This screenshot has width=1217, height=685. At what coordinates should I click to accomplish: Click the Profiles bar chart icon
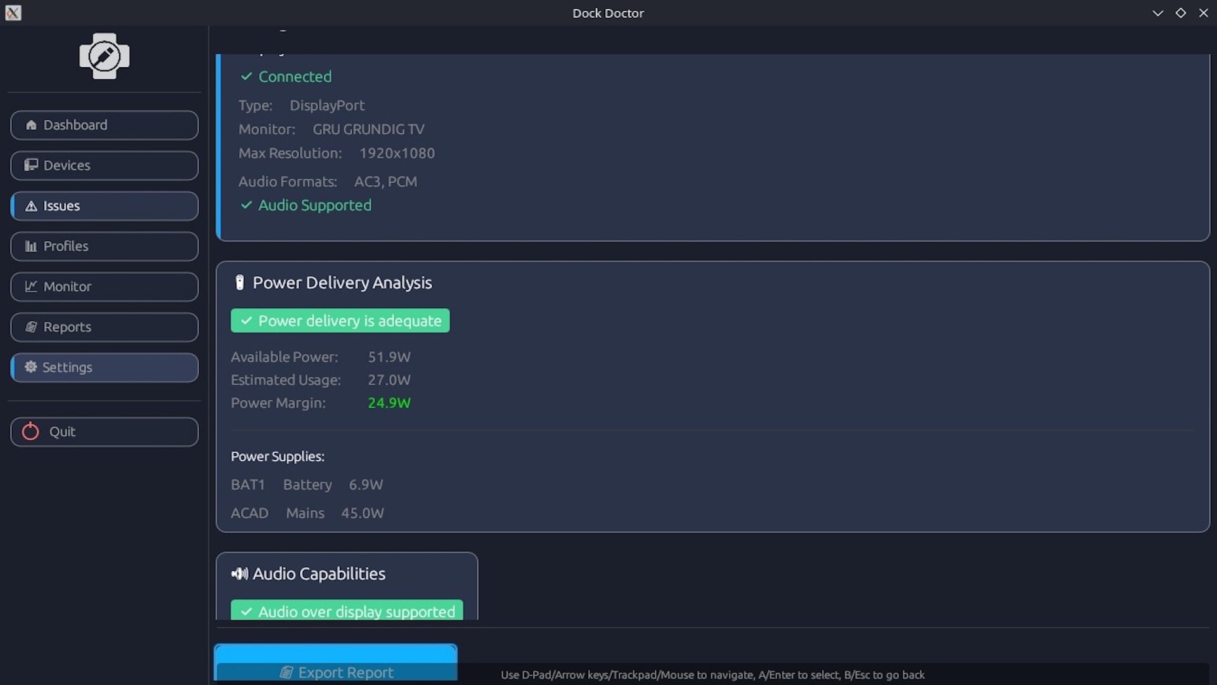tap(30, 246)
